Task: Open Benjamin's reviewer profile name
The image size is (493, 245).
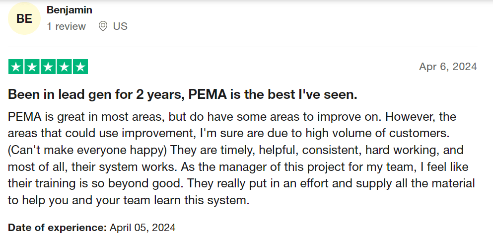Action: pos(70,10)
